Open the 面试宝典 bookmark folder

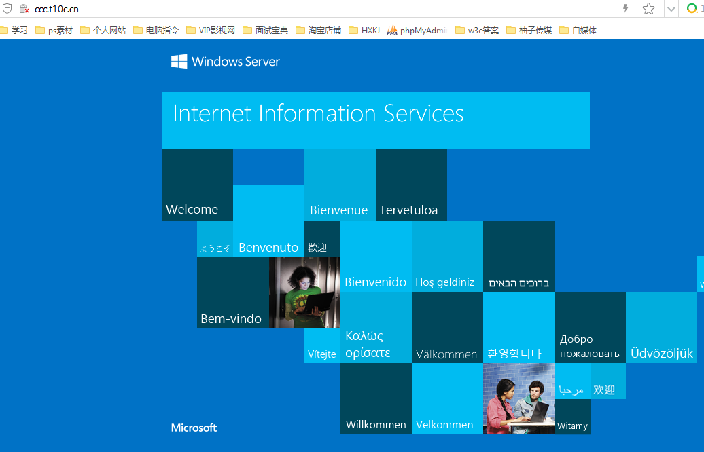265,30
